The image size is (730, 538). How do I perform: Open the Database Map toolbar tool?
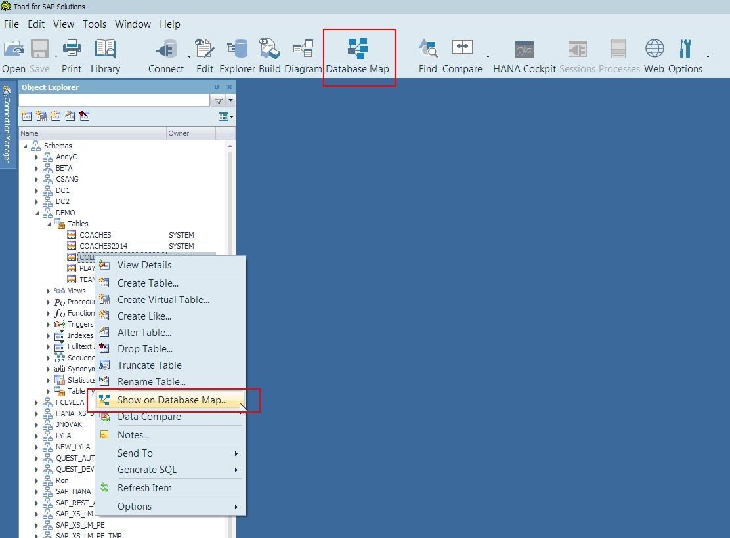(358, 56)
